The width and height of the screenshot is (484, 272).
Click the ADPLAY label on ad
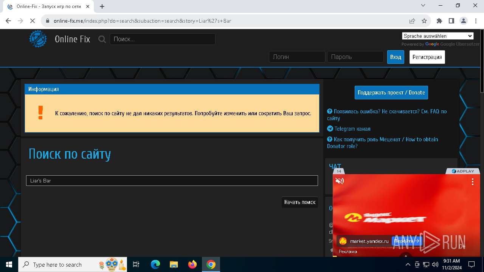[462, 171]
